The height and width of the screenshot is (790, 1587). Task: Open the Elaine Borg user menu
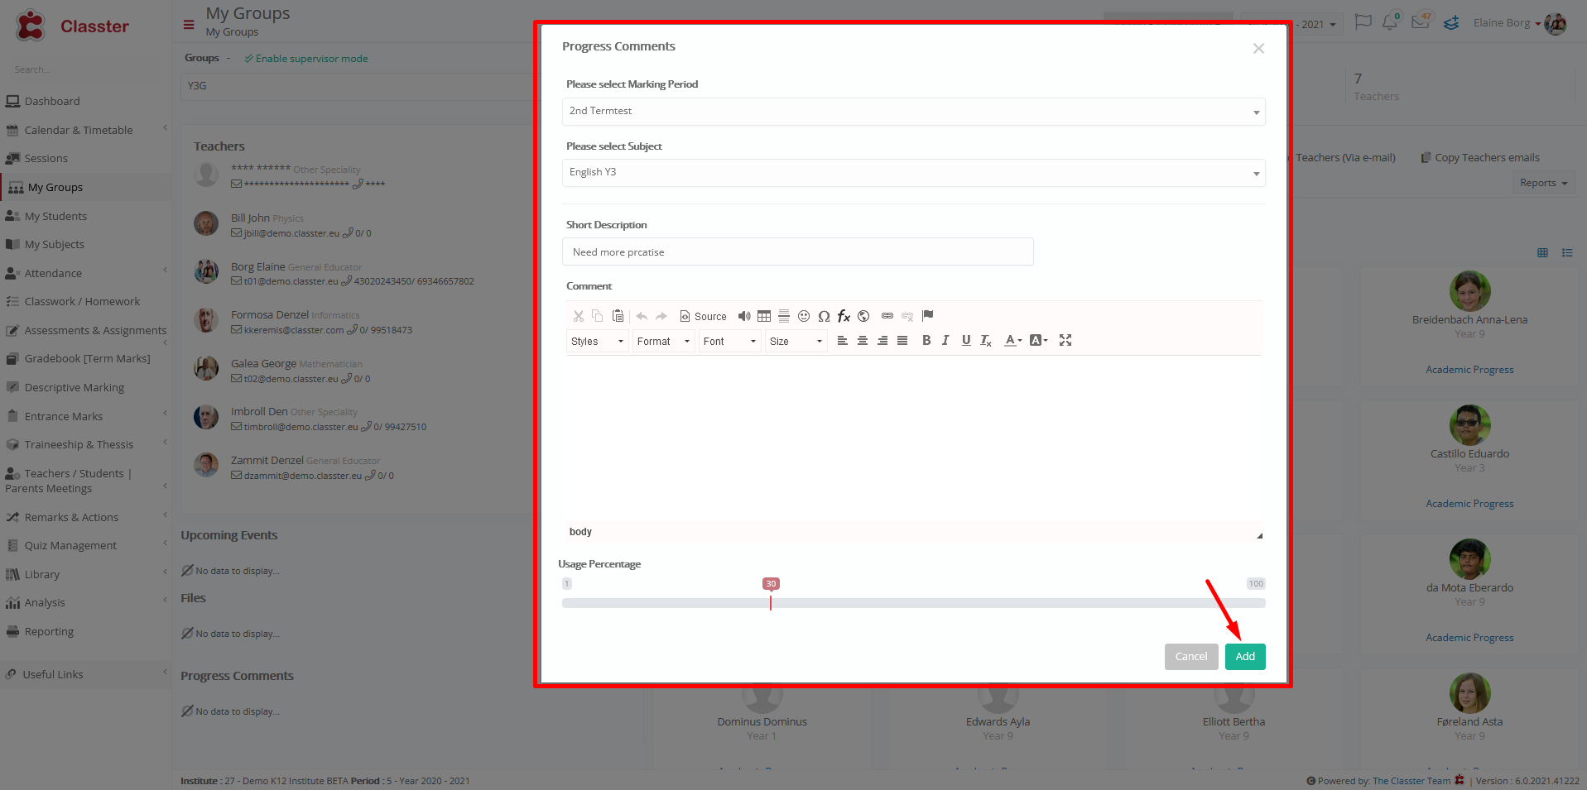pos(1519,23)
